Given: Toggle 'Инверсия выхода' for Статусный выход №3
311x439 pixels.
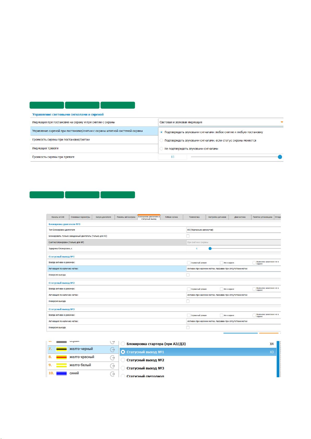Looking at the screenshot, I should pos(188,327).
